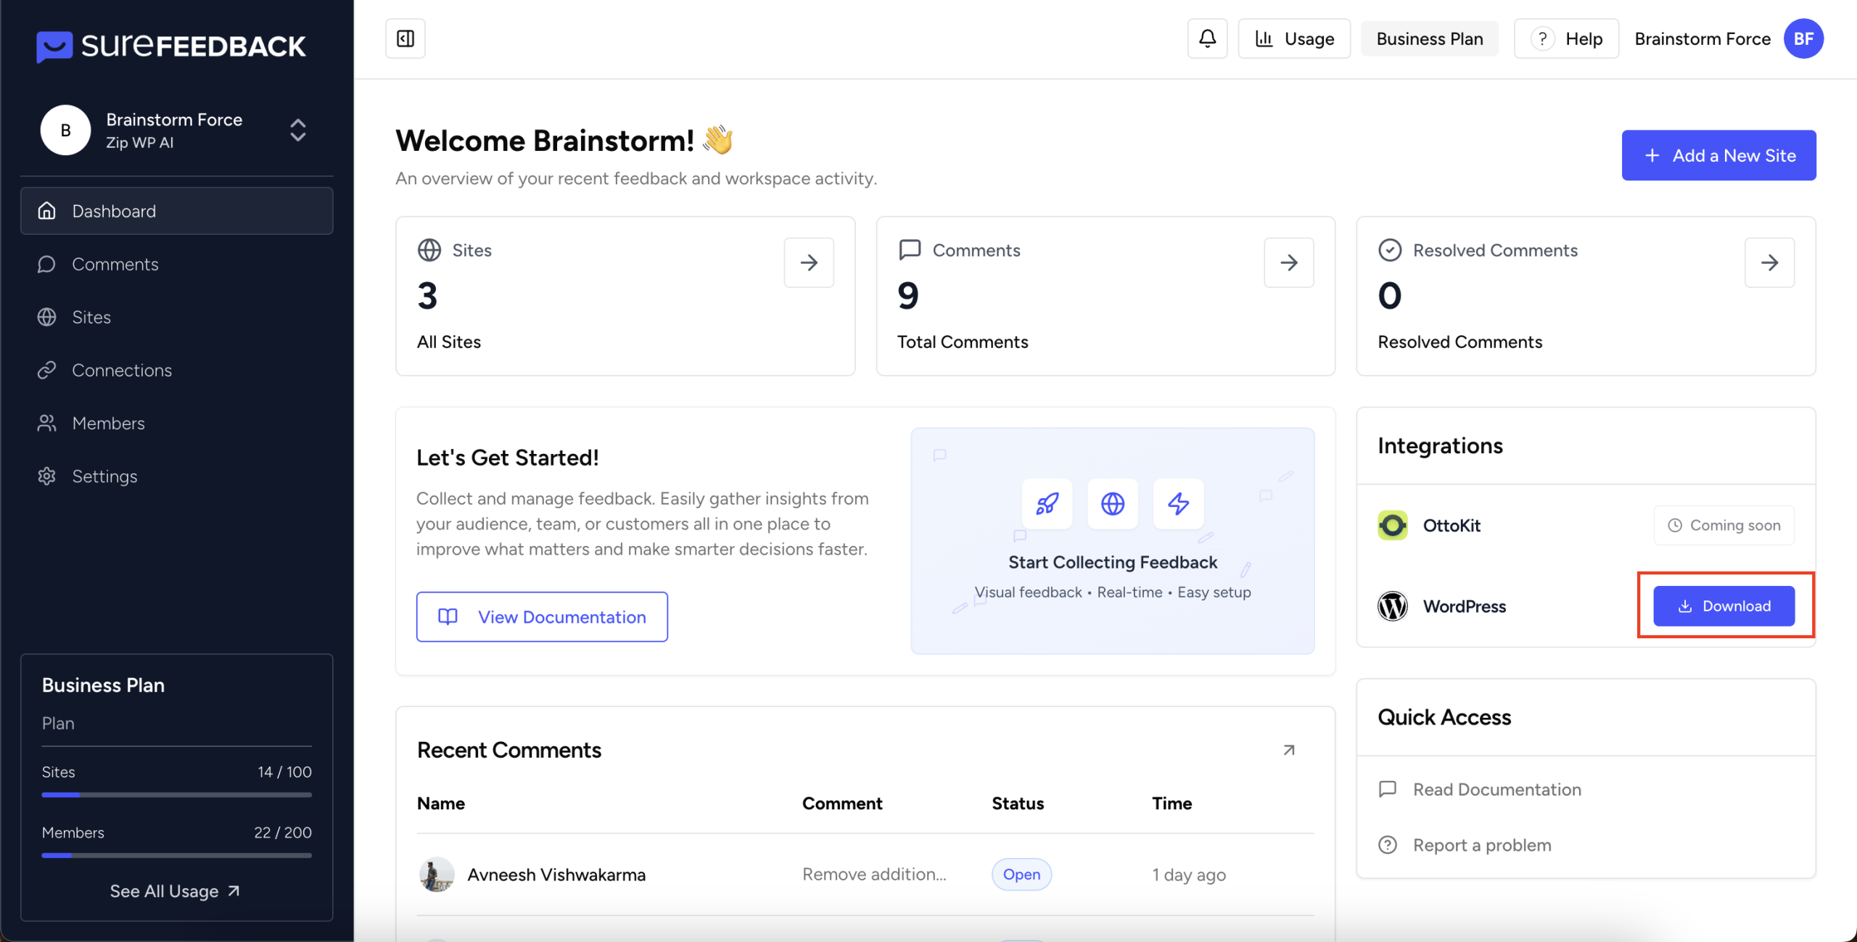Open the Help menu
The height and width of the screenshot is (942, 1857).
click(1567, 38)
